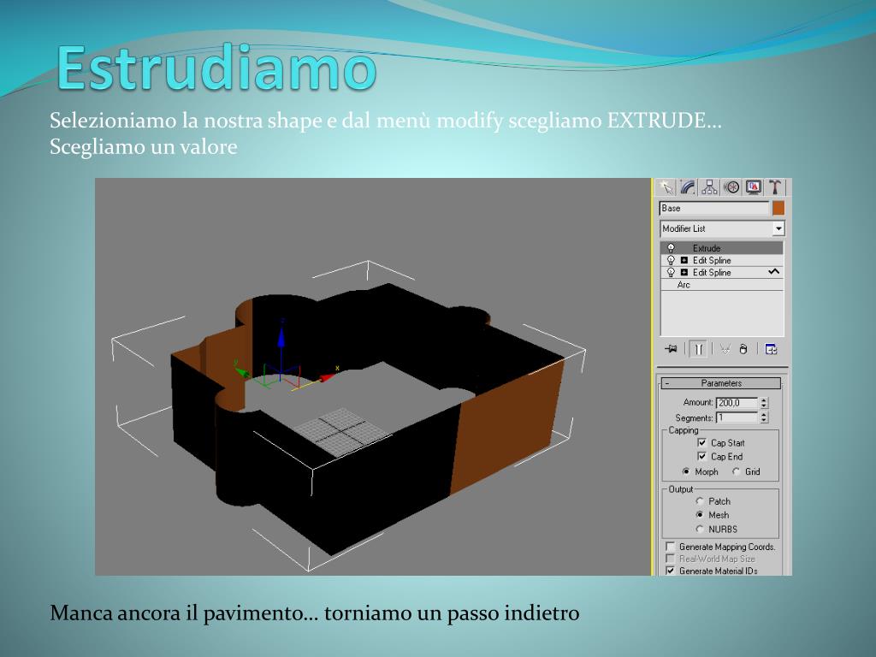Image resolution: width=876 pixels, height=657 pixels.
Task: Select the Morph capping option
Action: pos(686,471)
